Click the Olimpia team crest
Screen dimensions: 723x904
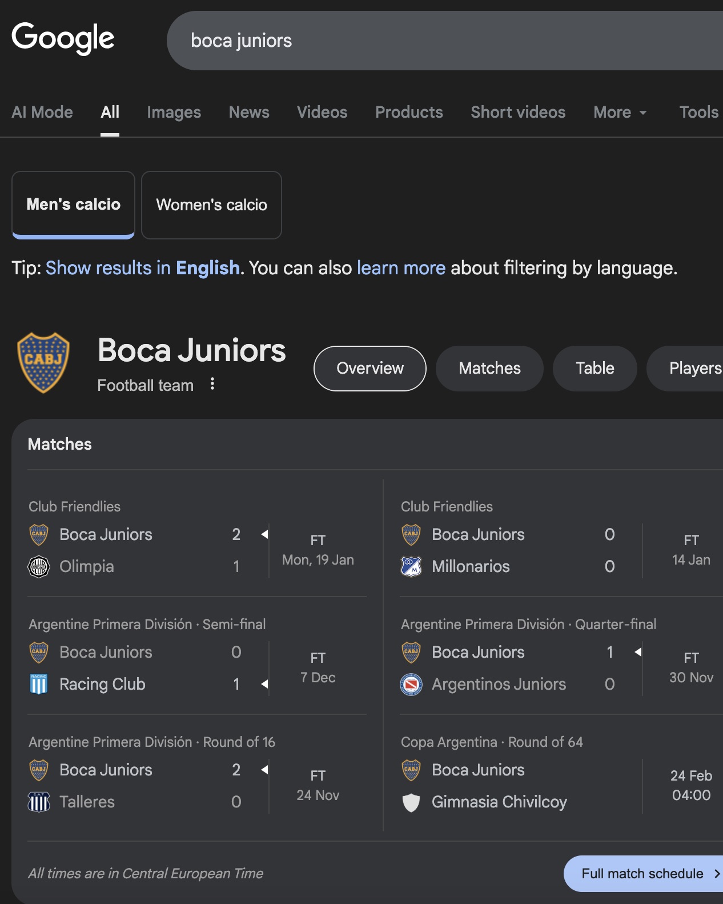[x=39, y=567]
